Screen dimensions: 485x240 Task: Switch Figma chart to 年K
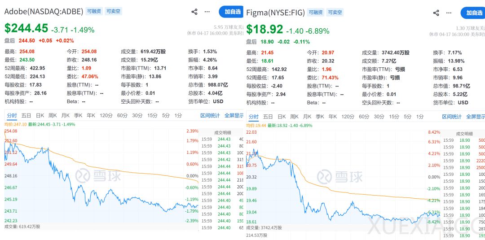pos(332,117)
